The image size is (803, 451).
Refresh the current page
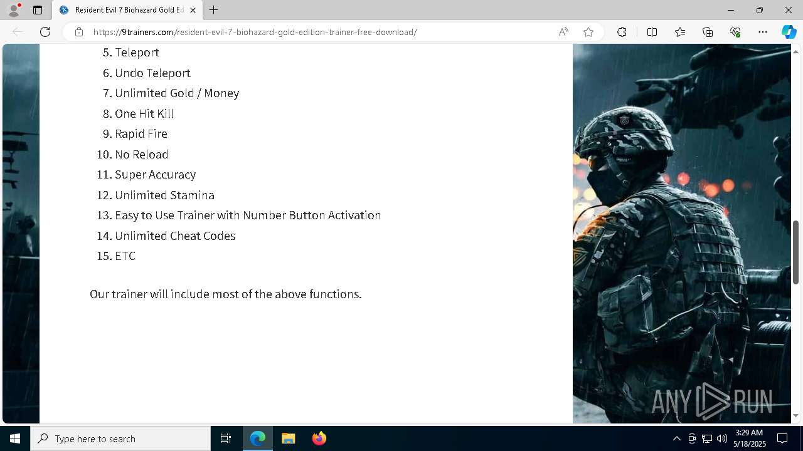point(45,32)
